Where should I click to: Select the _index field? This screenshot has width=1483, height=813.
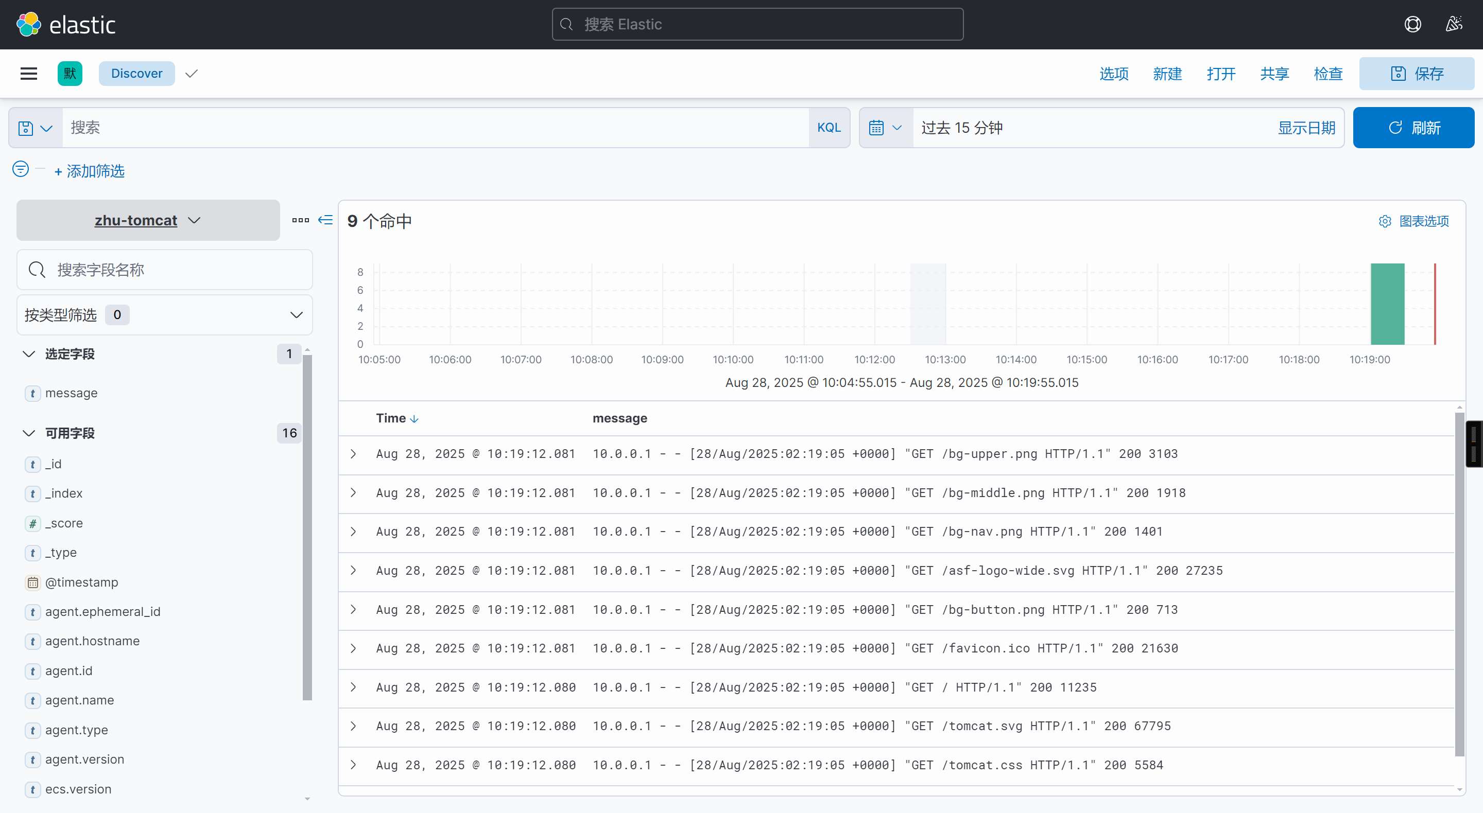[x=63, y=493]
